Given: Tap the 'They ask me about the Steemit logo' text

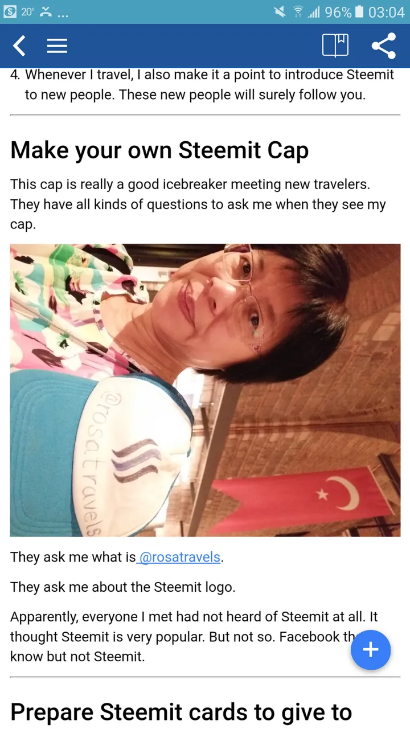Looking at the screenshot, I should [122, 587].
